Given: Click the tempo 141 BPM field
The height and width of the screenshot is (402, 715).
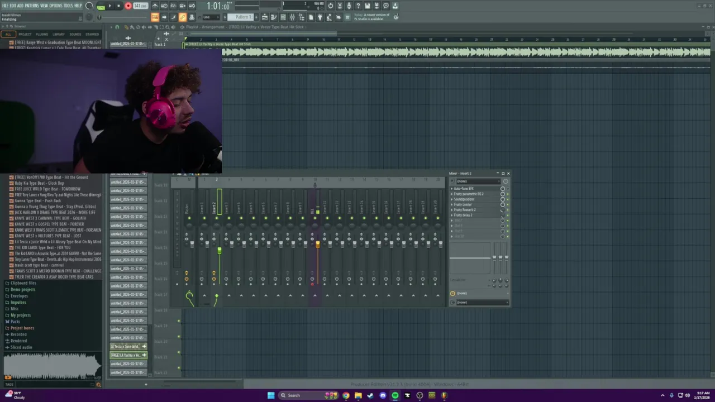Looking at the screenshot, I should 140,6.
